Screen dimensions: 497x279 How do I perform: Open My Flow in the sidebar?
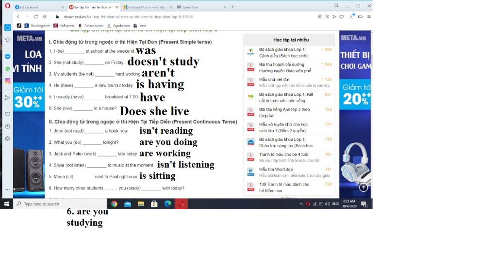8,98
